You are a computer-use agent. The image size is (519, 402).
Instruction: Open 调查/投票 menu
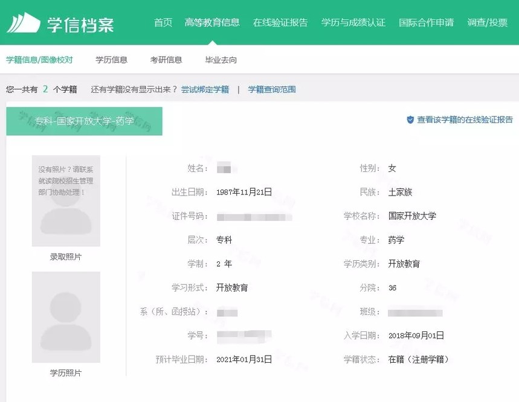pos(487,22)
